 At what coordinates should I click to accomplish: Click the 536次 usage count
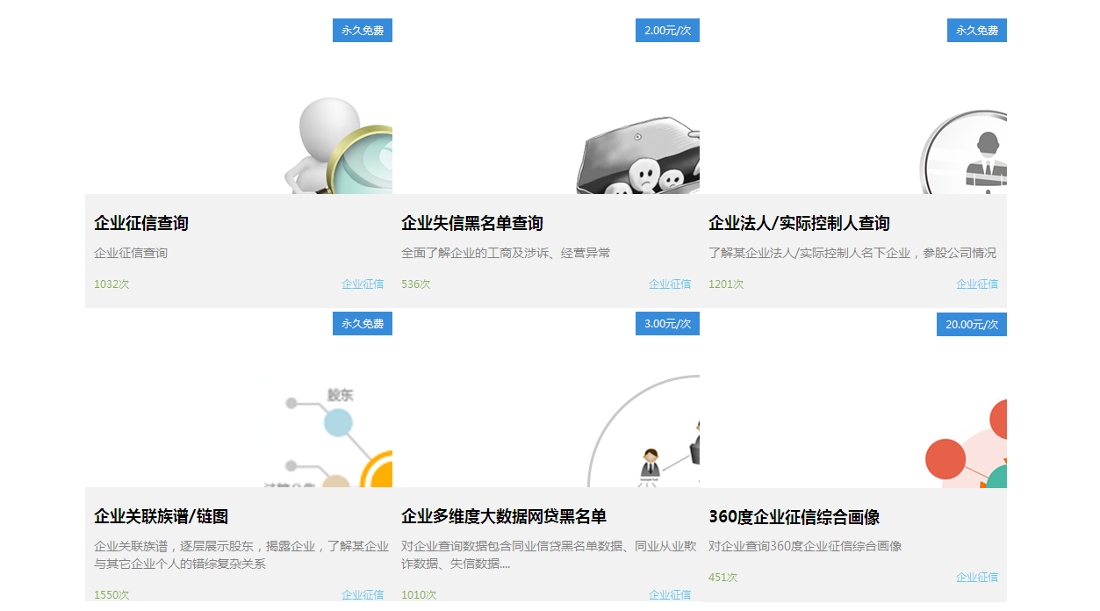pyautogui.click(x=416, y=284)
